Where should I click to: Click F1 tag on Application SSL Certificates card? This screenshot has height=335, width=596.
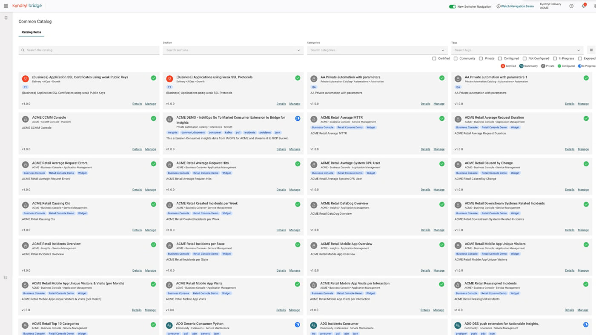click(x=26, y=87)
